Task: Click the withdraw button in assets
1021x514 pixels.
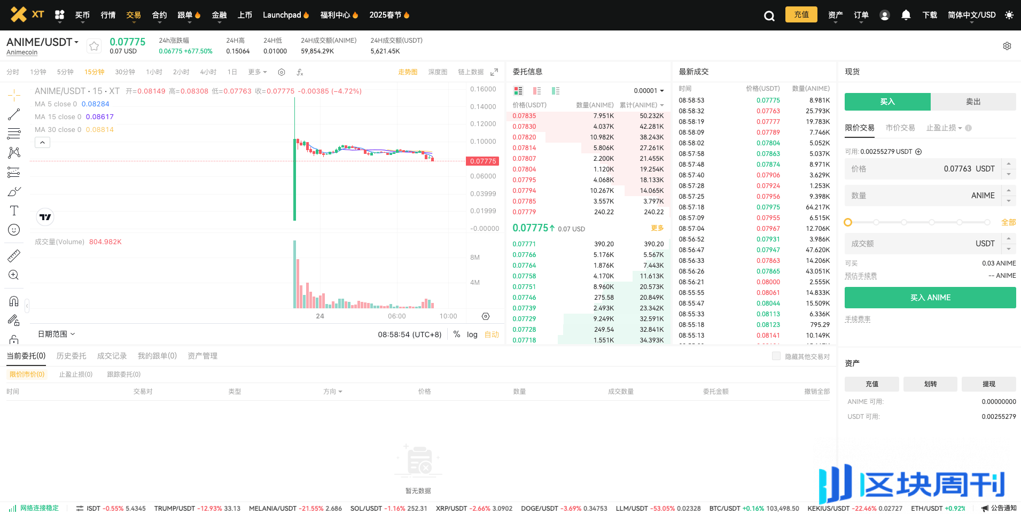Action: tap(988, 384)
